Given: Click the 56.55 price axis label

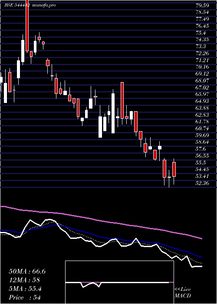Looking at the screenshot, I should (203, 155).
